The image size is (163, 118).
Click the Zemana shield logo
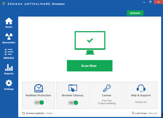coord(4,4)
